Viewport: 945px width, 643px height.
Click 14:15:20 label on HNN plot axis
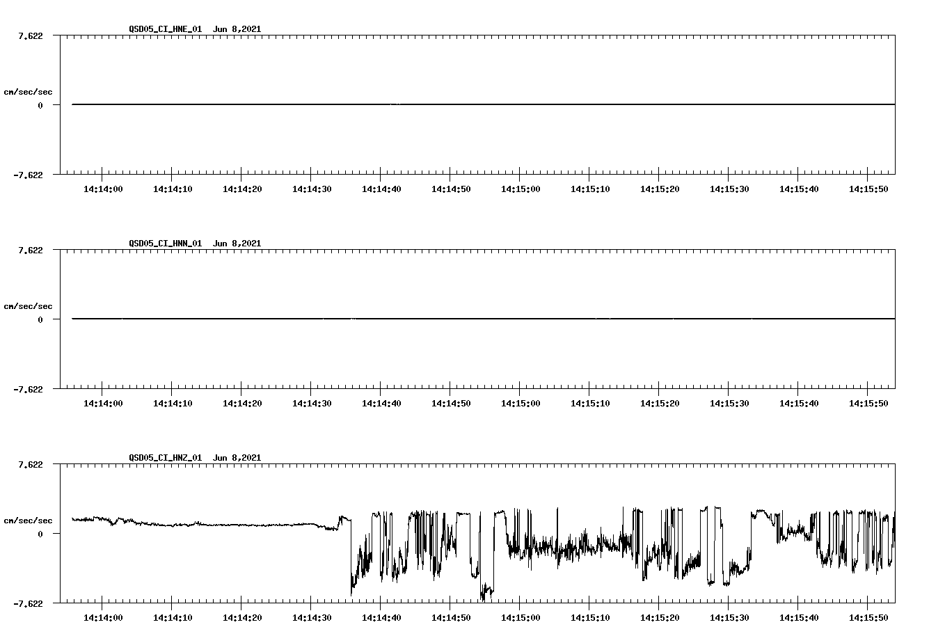(x=660, y=404)
